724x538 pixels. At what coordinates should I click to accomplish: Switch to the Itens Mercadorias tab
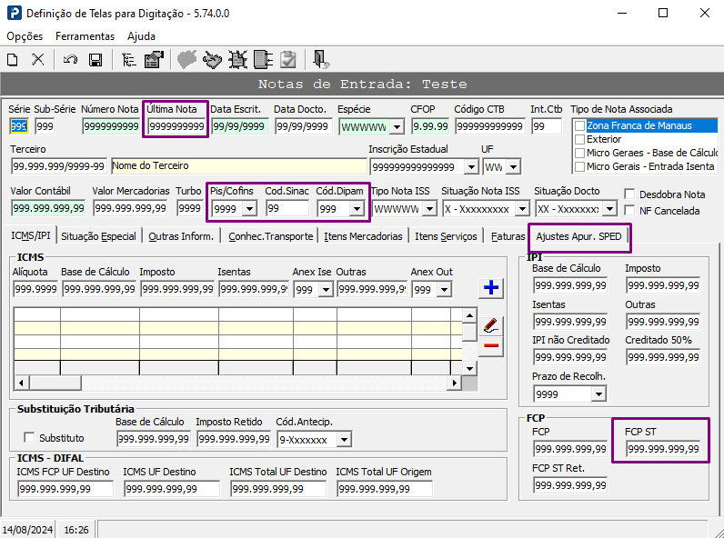pyautogui.click(x=364, y=236)
